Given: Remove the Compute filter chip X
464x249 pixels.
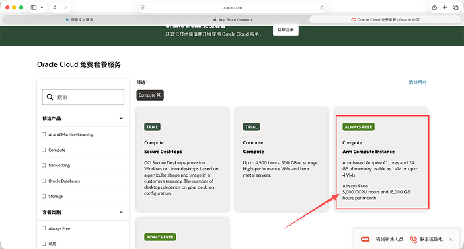Looking at the screenshot, I should pyautogui.click(x=159, y=95).
